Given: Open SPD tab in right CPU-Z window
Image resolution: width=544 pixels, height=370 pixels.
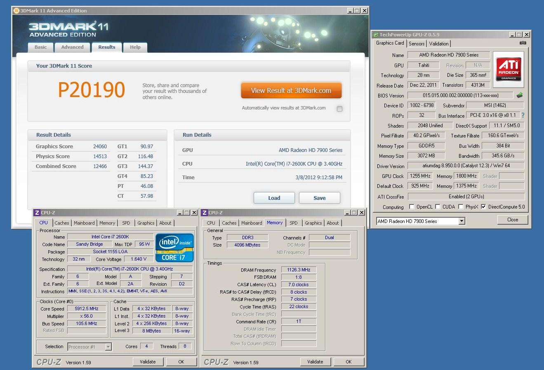Looking at the screenshot, I should pyautogui.click(x=294, y=223).
